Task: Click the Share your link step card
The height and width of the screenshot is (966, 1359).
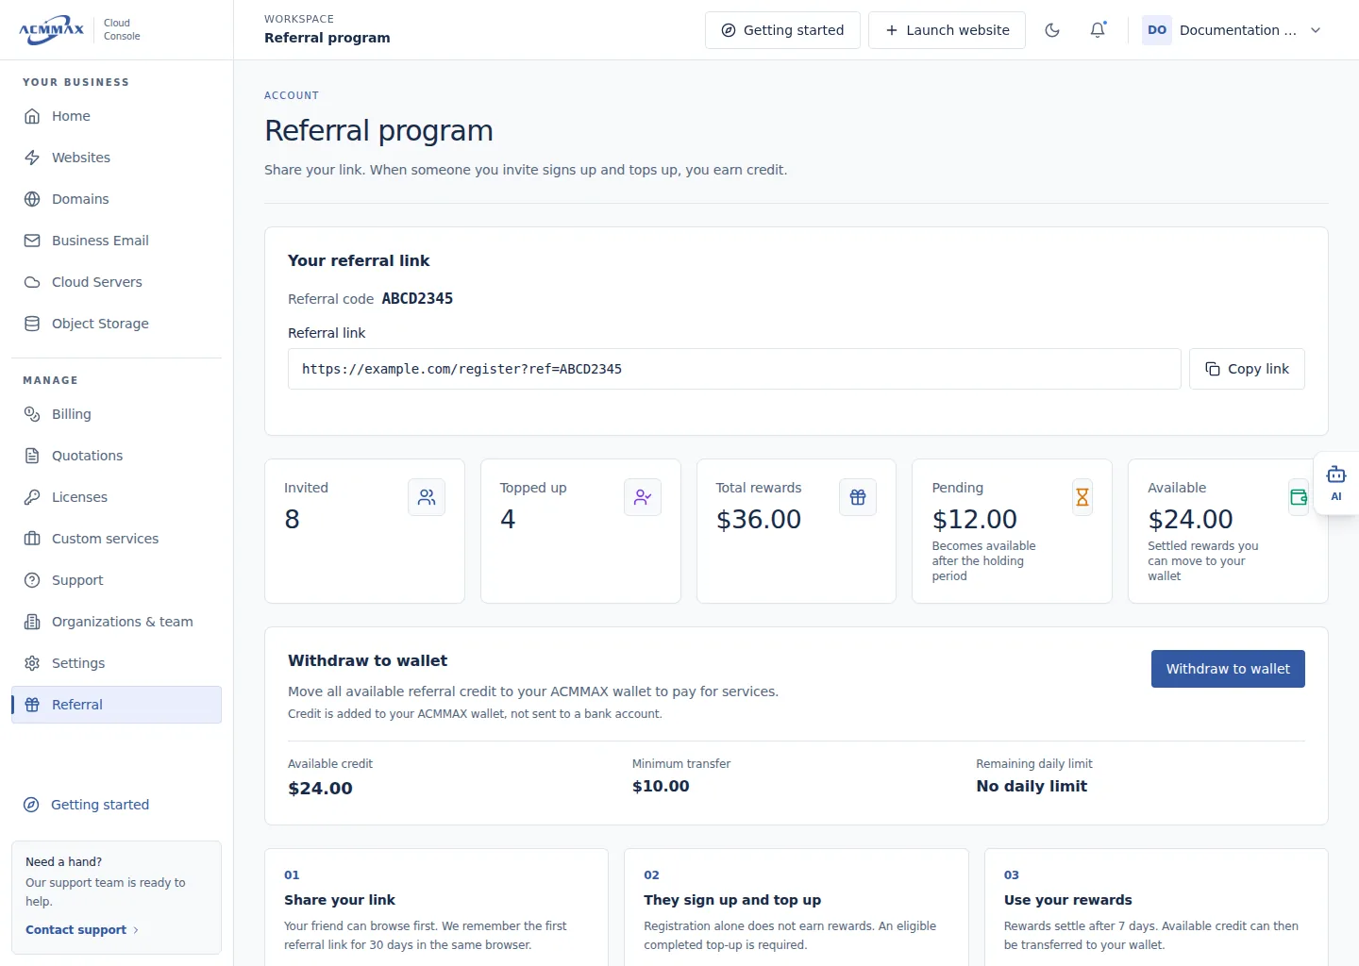Action: 436,908
